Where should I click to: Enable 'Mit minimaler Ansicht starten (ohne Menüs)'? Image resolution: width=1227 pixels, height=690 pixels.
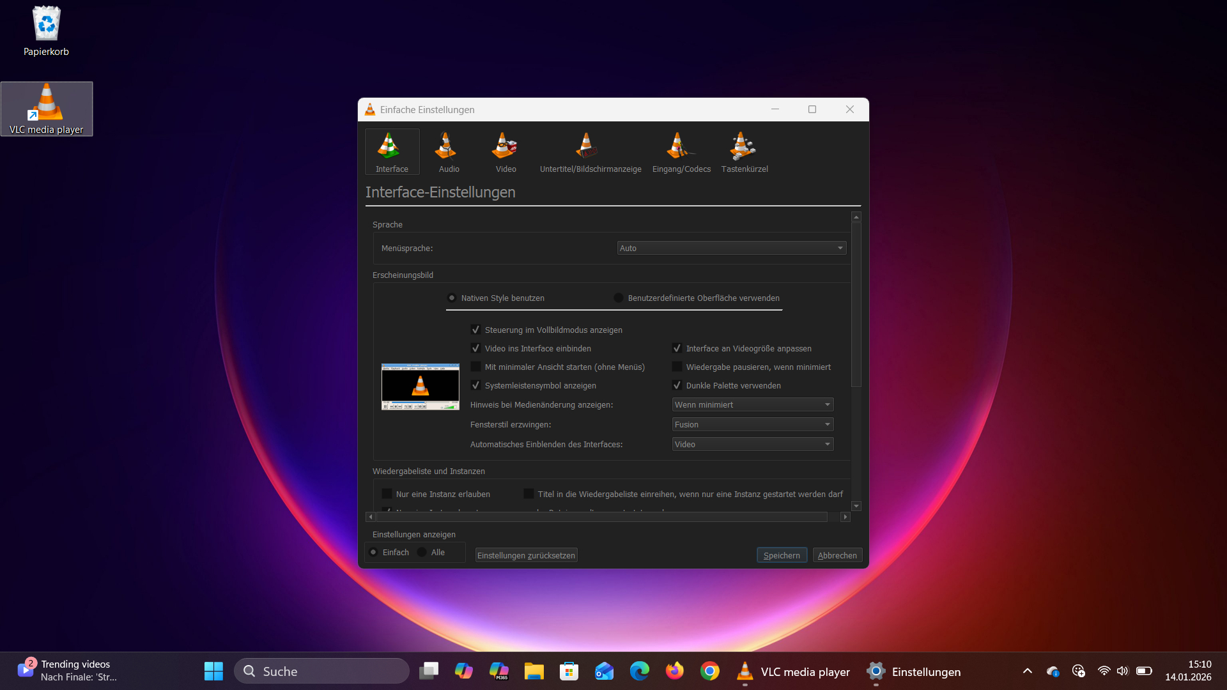476,367
